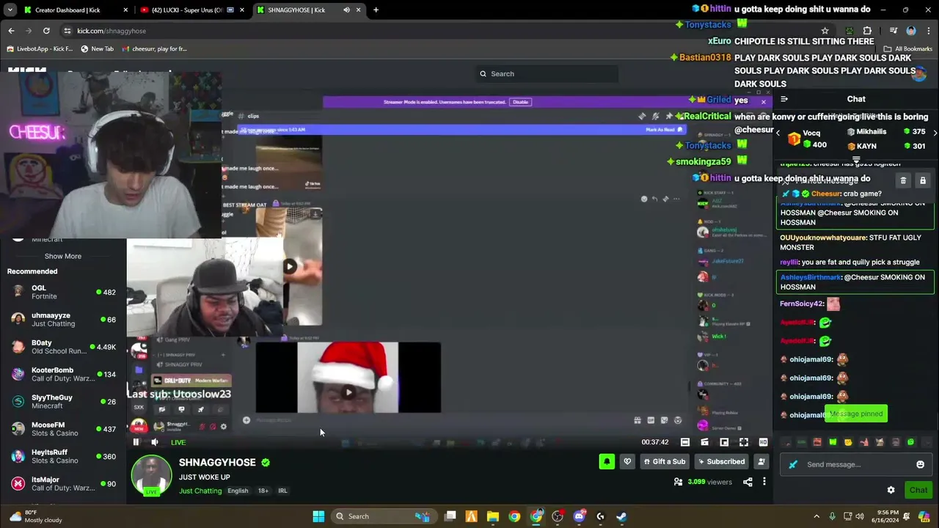Open chat identity sword icon

click(x=793, y=464)
